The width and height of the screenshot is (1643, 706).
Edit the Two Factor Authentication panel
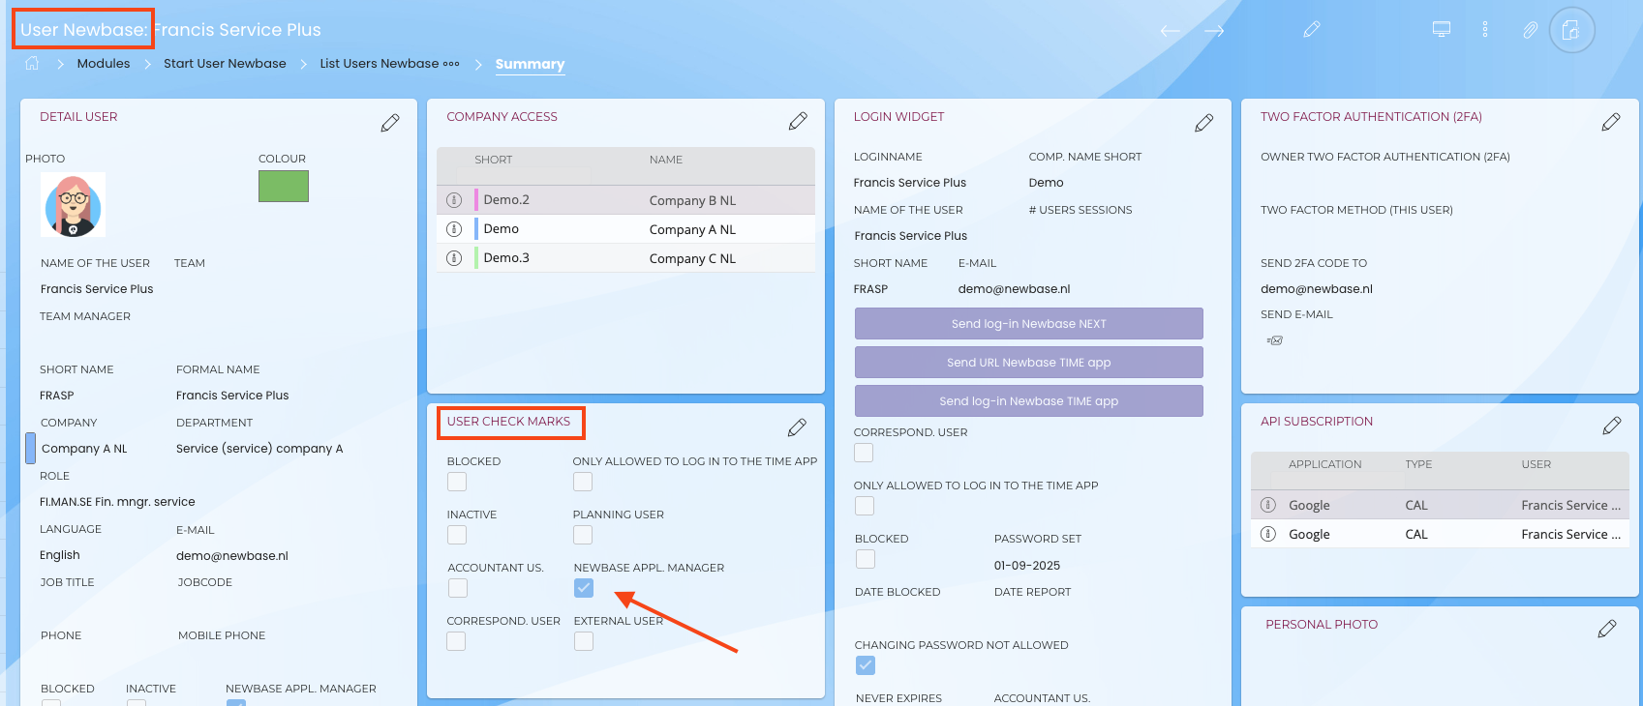point(1611,122)
